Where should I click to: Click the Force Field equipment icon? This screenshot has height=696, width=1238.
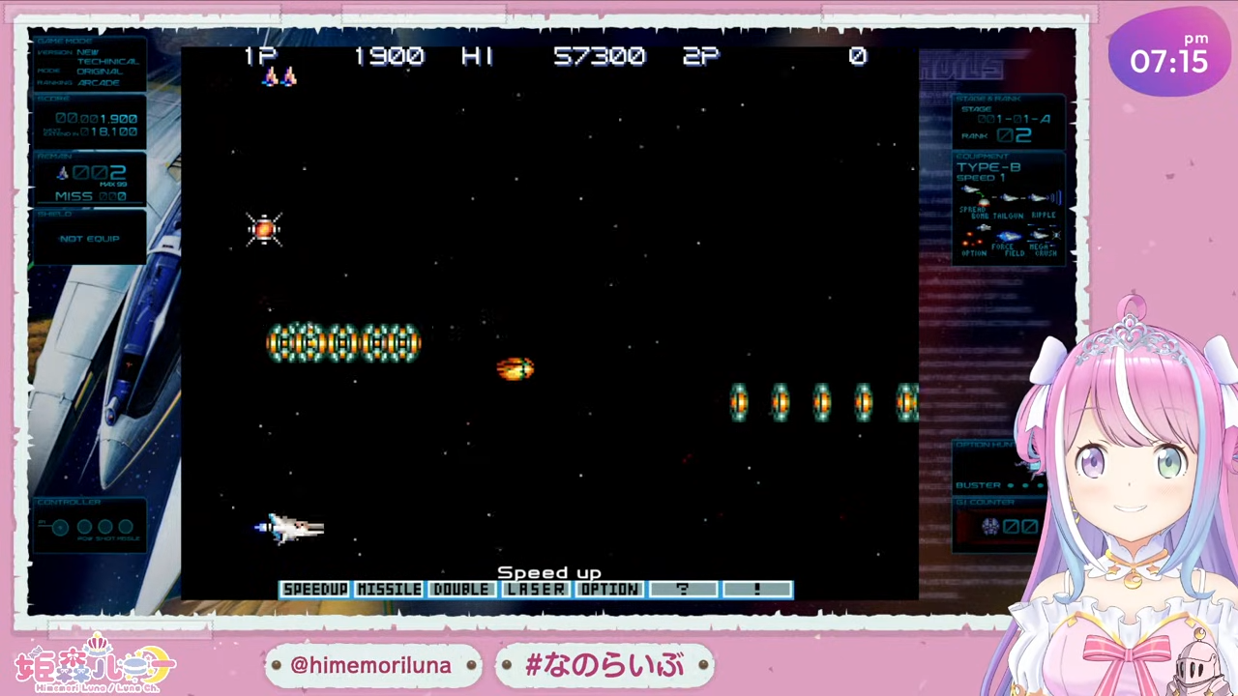click(1009, 236)
